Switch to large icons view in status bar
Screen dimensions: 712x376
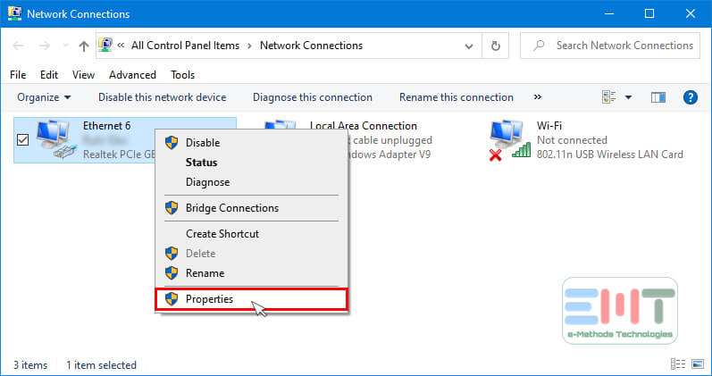698,364
